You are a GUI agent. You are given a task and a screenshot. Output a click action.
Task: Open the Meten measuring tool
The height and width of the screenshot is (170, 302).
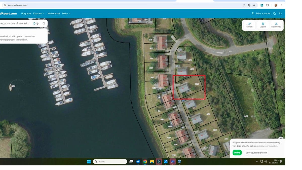coord(249,25)
